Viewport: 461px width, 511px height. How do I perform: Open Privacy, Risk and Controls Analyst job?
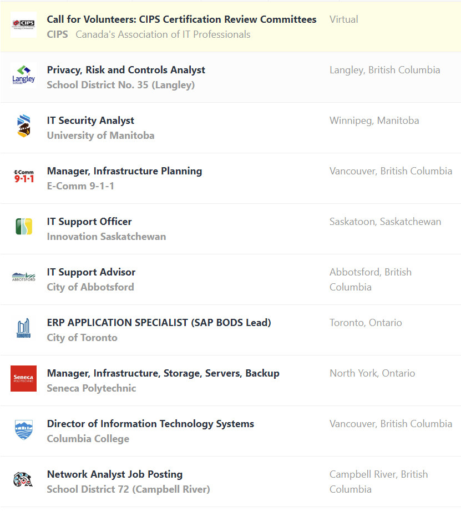126,70
